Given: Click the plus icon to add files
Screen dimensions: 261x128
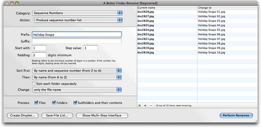Looking at the screenshot, I should (x=145, y=105).
